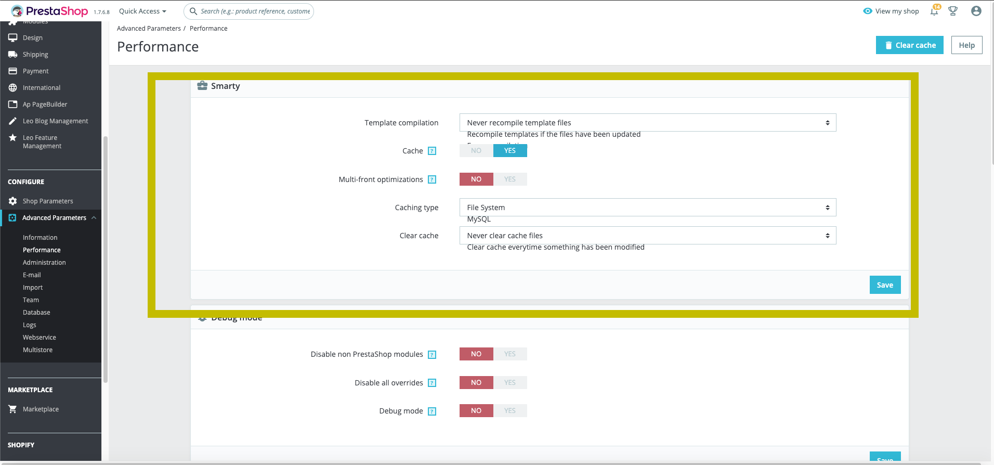
Task: Click the Payment card icon
Action: point(13,71)
